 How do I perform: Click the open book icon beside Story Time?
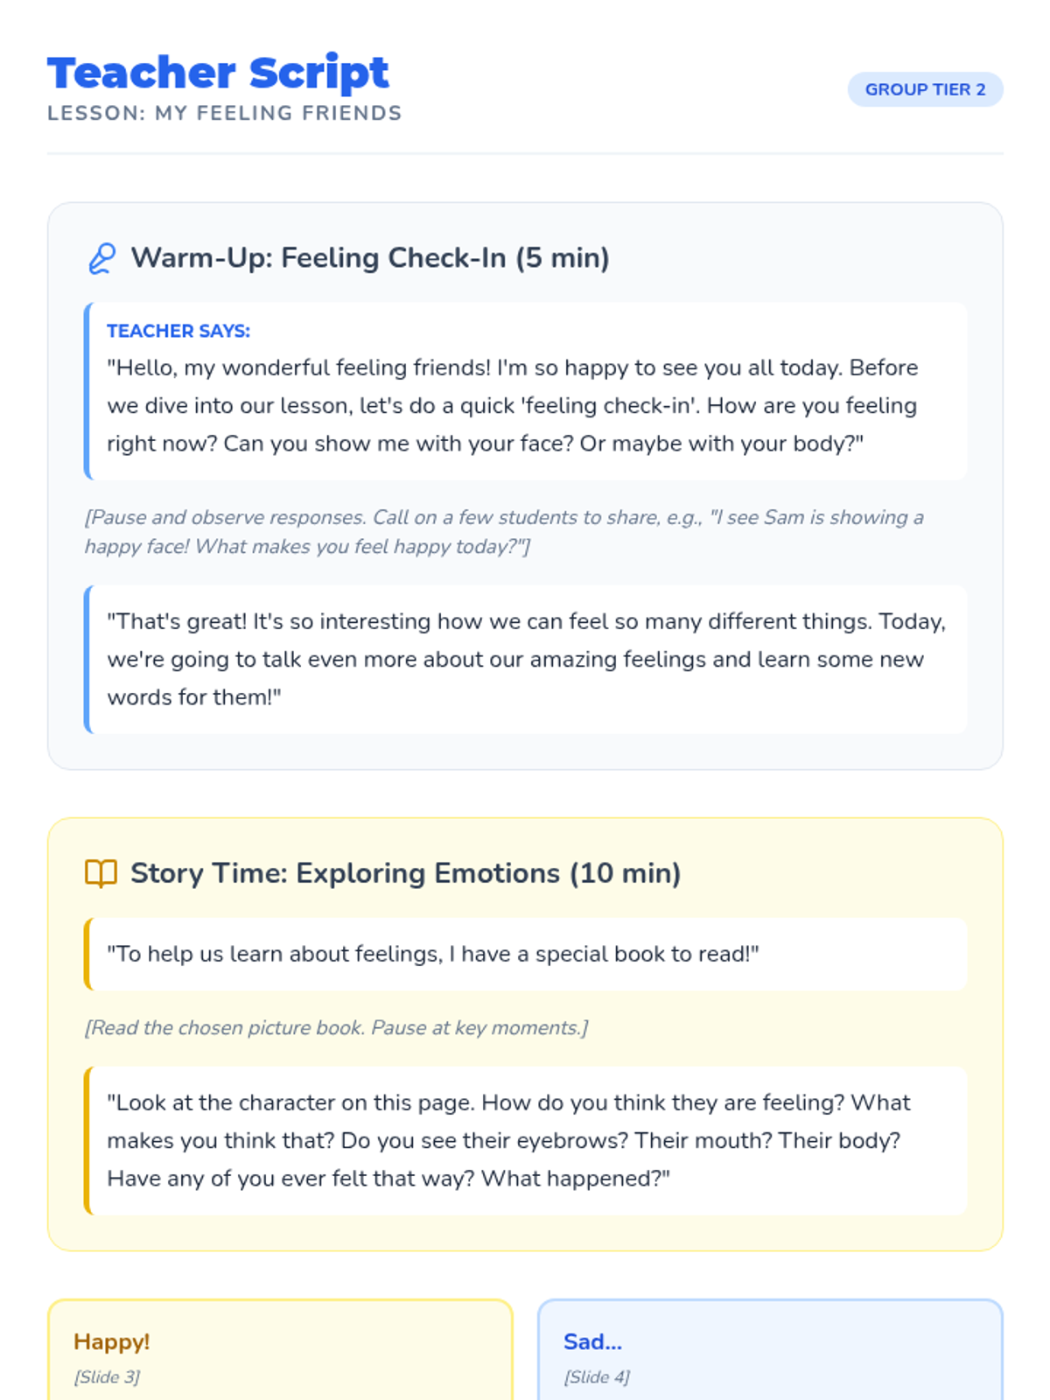[x=101, y=873]
